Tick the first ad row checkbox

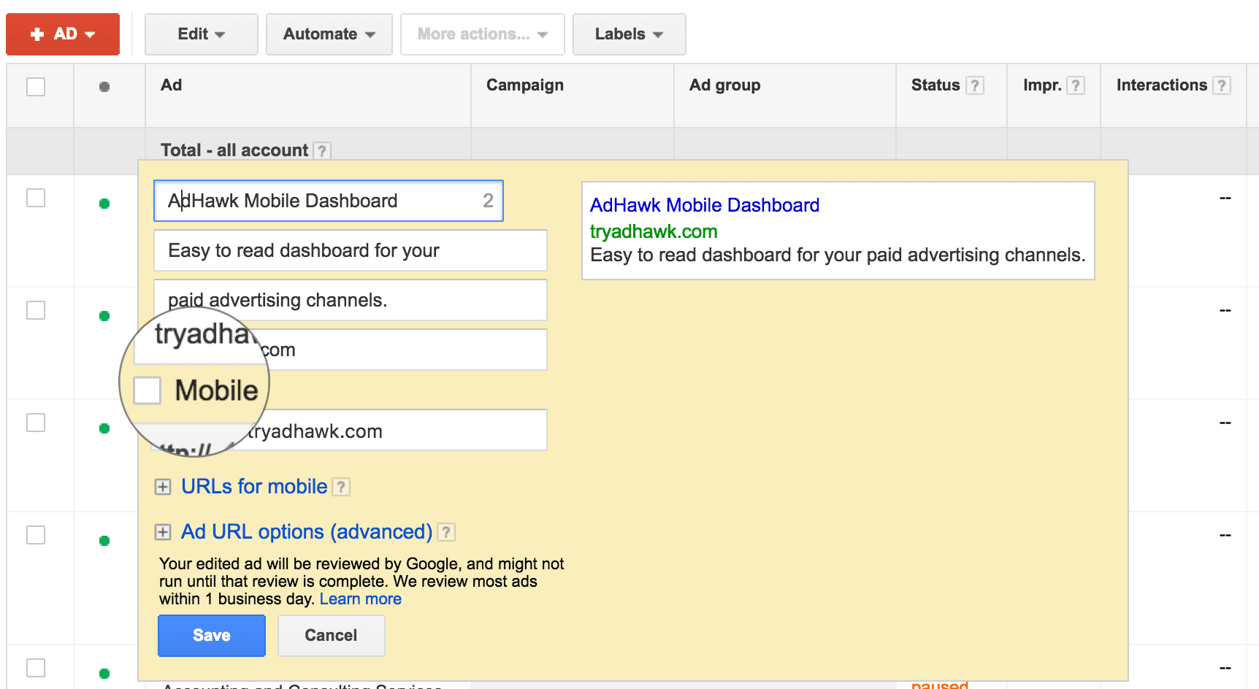pyautogui.click(x=36, y=198)
